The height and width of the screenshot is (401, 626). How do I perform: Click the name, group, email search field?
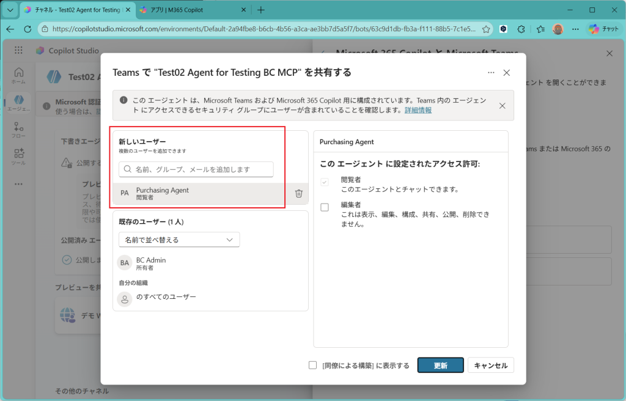[196, 169]
